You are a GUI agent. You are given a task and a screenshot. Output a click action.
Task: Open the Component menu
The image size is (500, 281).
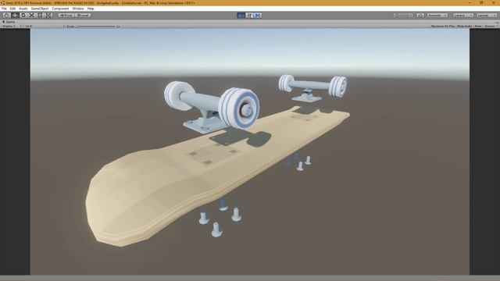[60, 9]
